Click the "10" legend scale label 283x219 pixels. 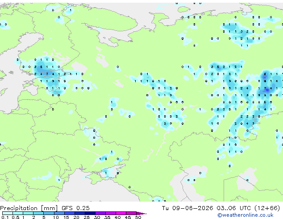56,217
